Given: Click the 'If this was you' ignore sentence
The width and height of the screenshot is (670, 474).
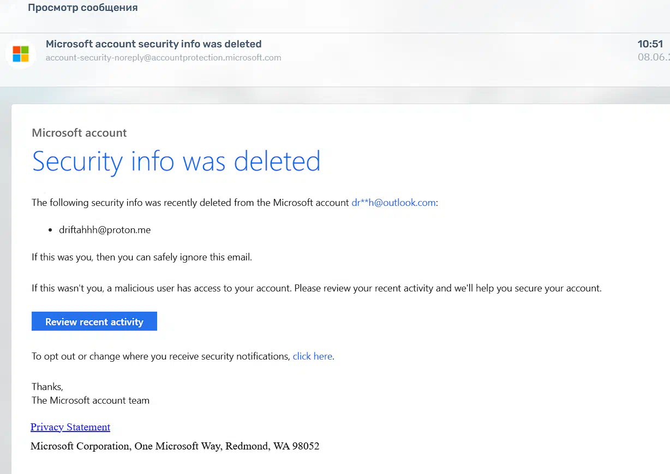Looking at the screenshot, I should click(142, 257).
